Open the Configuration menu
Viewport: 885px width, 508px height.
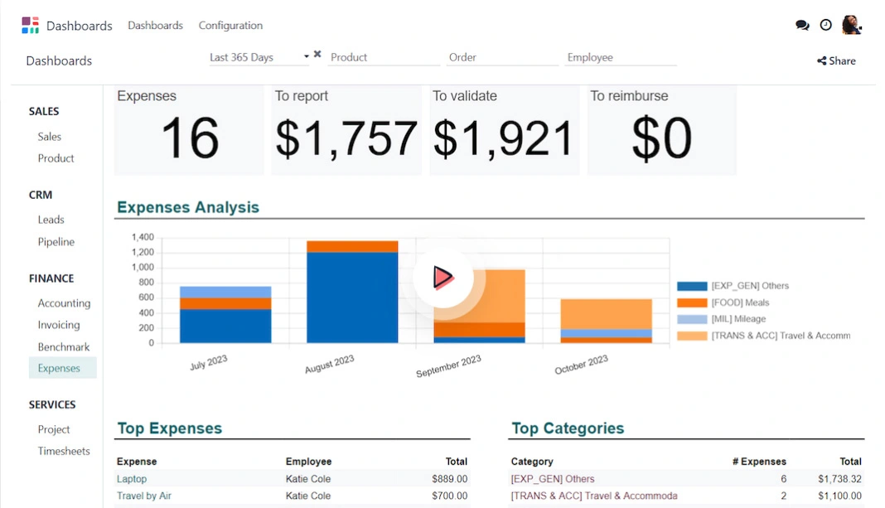230,26
